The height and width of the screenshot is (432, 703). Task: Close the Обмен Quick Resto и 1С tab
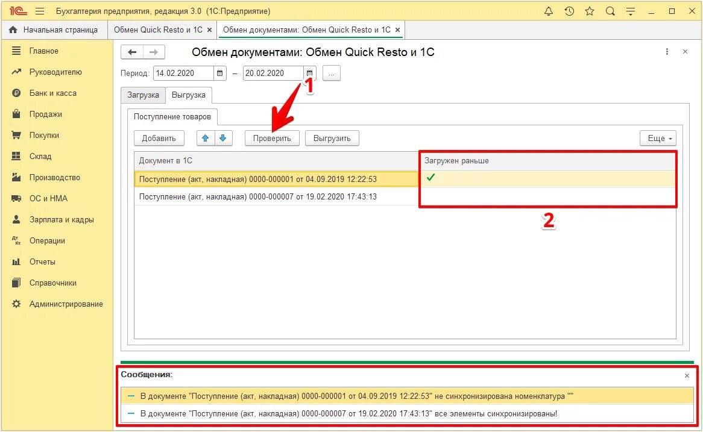(209, 30)
